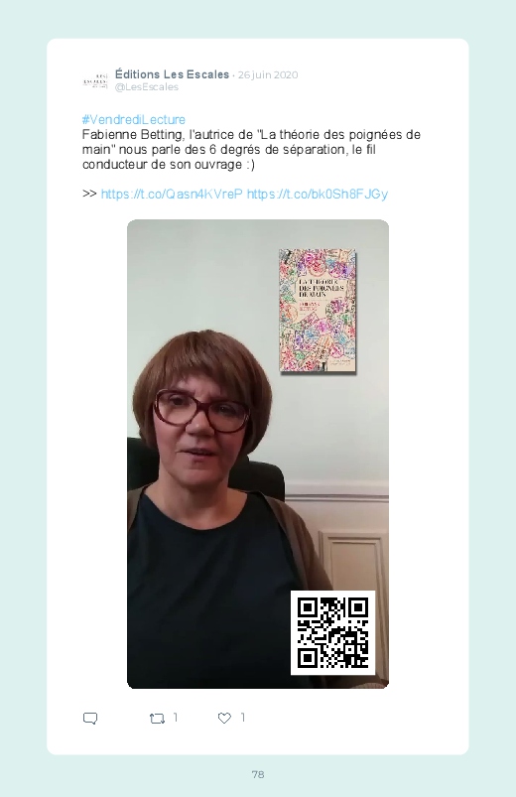Click the QR code on the video
The height and width of the screenshot is (797, 516).
(x=332, y=633)
